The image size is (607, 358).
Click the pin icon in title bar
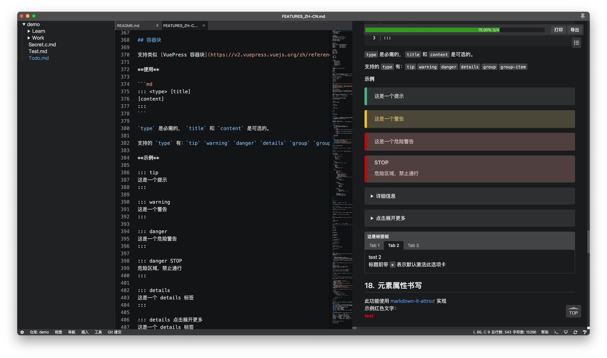click(x=582, y=16)
